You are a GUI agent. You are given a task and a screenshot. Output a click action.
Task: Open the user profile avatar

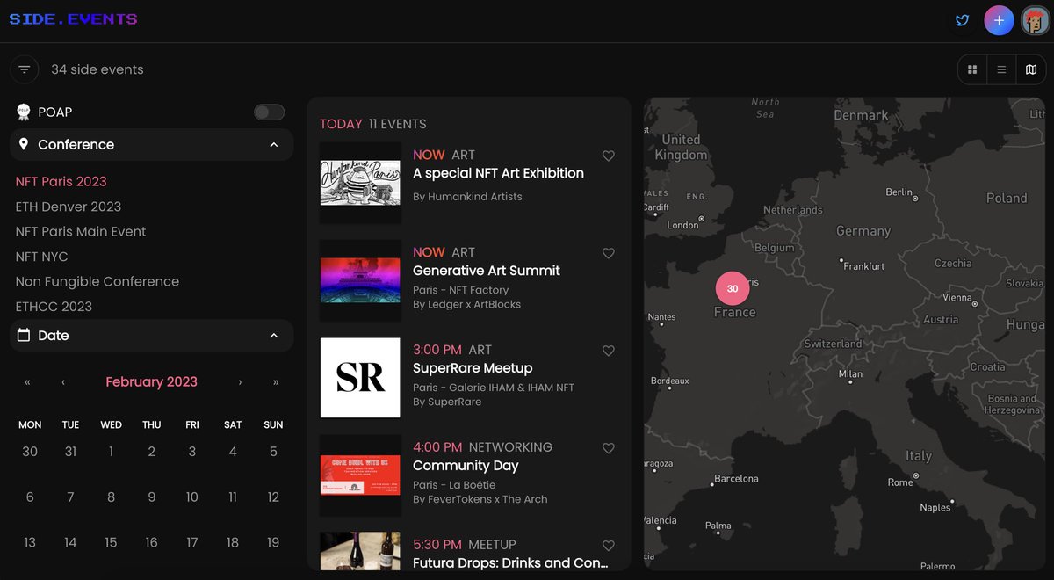1036,20
